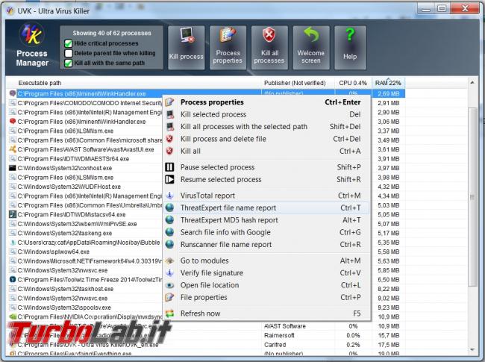Select the AvastUI.exe process row
The image size is (485, 362).
coord(86,149)
